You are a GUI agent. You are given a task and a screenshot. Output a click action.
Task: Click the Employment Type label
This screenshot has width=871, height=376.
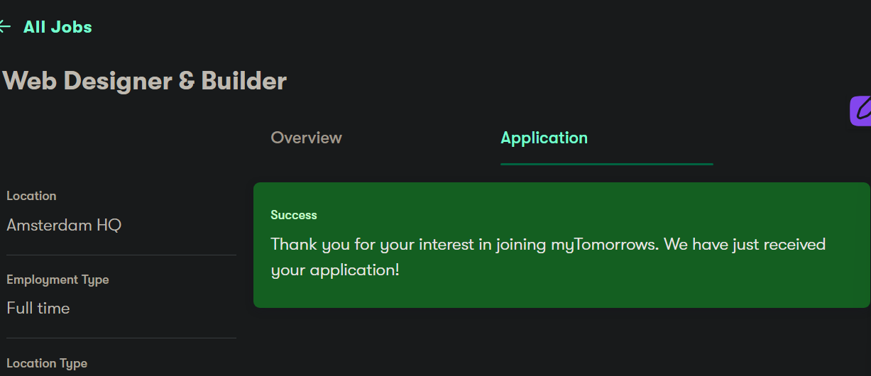[57, 280]
